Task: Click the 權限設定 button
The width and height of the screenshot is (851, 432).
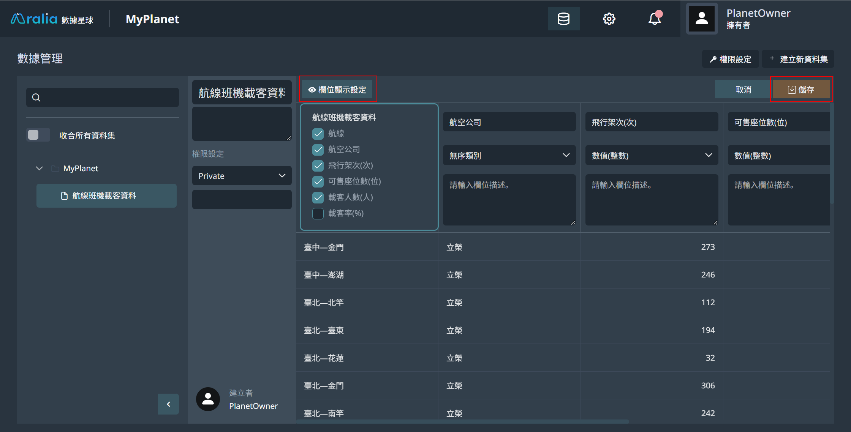Action: [731, 59]
